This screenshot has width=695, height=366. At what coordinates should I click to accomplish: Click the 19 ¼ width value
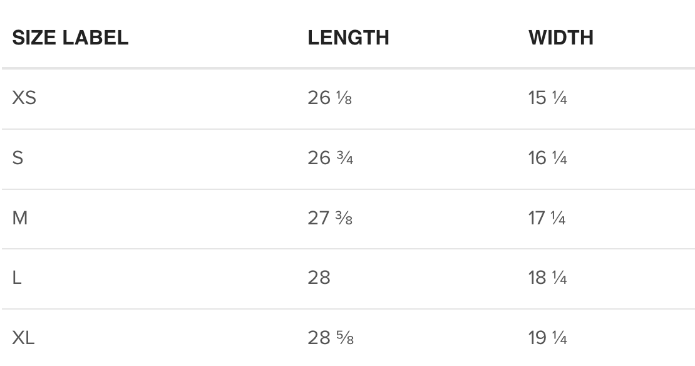[x=547, y=338]
